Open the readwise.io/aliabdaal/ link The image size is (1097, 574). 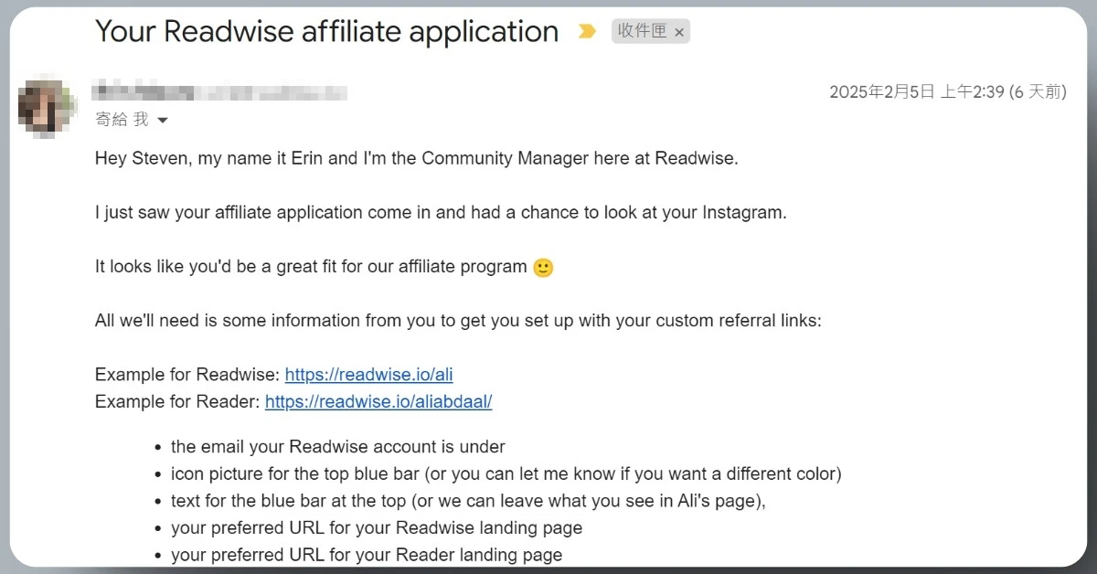378,401
